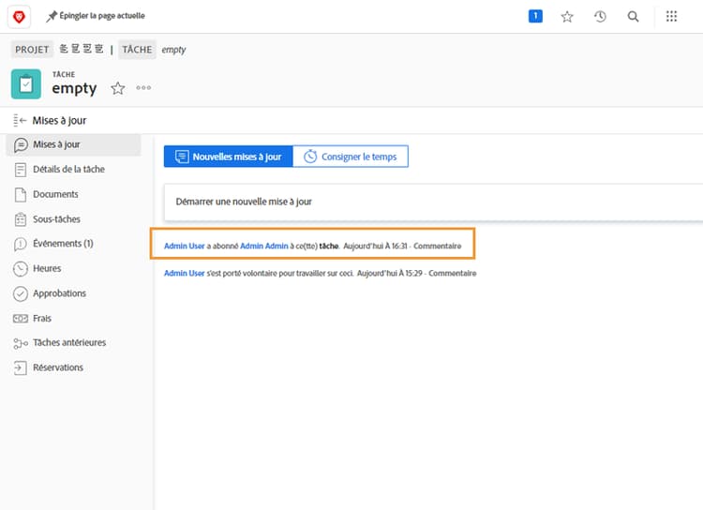The height and width of the screenshot is (510, 703).
Task: Click the Mises à jour speech bubble icon
Action: (21, 145)
